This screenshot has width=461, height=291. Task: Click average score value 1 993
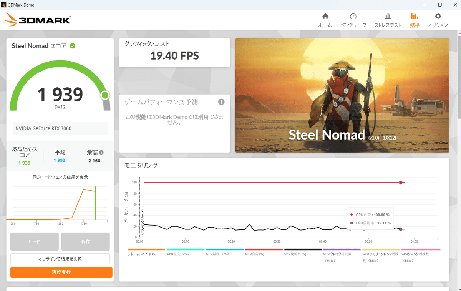60,160
